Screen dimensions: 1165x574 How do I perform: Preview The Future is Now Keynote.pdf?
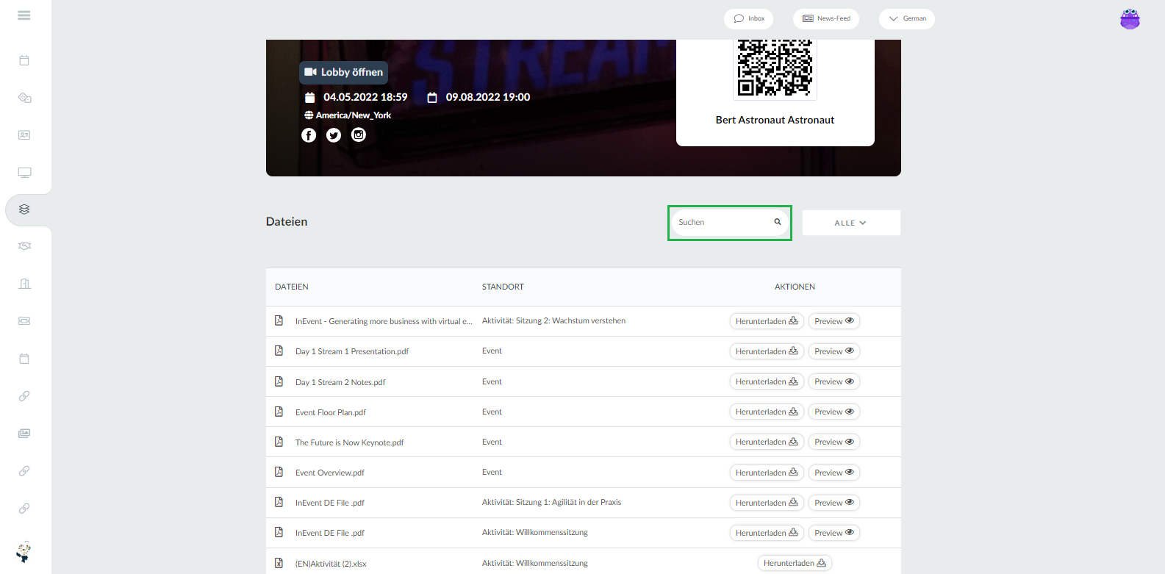pos(834,442)
